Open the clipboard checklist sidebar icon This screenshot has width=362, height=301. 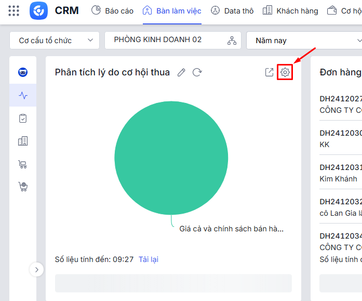(x=23, y=119)
